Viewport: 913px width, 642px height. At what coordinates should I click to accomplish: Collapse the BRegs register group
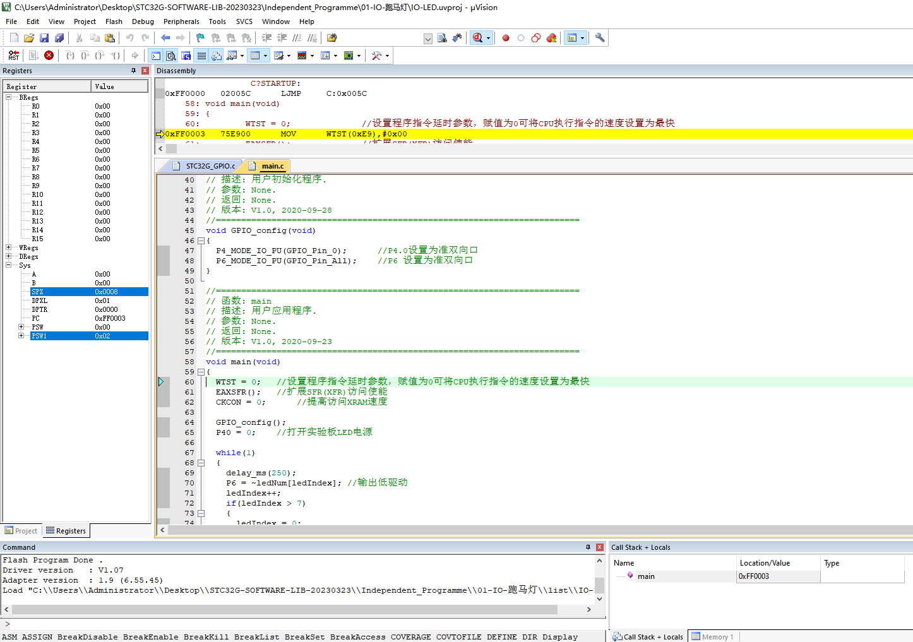click(8, 97)
